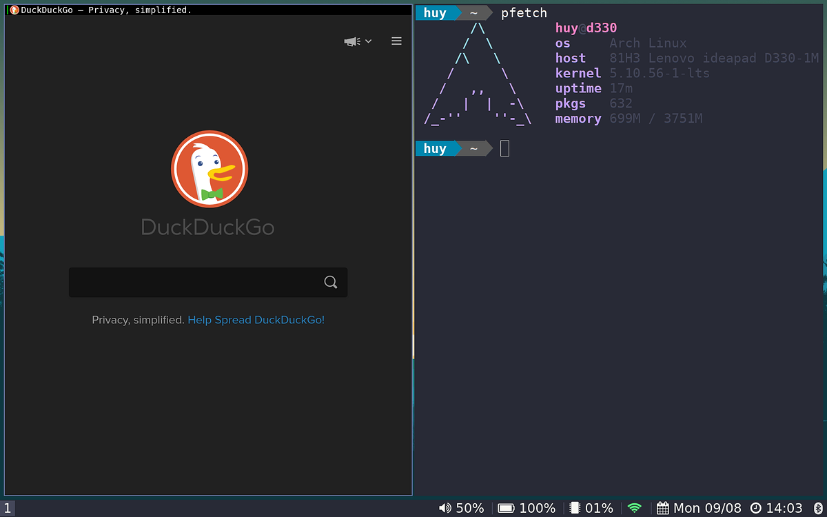The image size is (827, 517).
Task: Click the 'DuckDuckGo — Privacy, simplified.' window title
Action: point(106,10)
